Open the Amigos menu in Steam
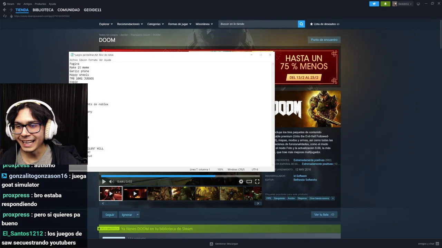This screenshot has width=442, height=248. click(x=28, y=4)
